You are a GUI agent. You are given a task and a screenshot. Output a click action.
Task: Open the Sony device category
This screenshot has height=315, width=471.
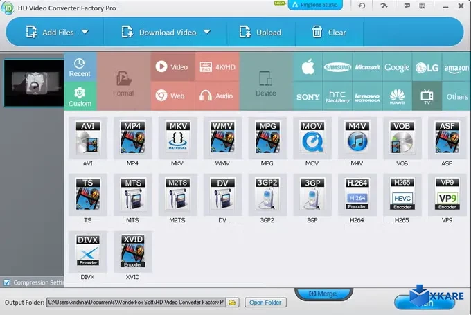pos(308,96)
